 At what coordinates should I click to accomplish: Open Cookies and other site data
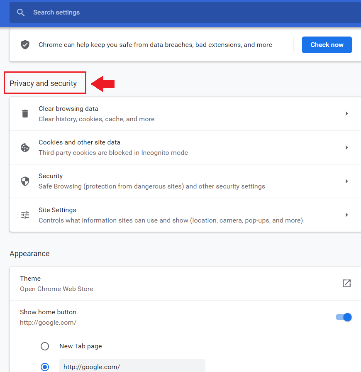tap(185, 147)
